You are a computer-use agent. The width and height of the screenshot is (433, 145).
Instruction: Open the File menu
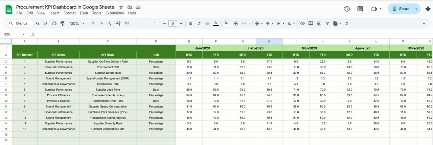(19, 13)
